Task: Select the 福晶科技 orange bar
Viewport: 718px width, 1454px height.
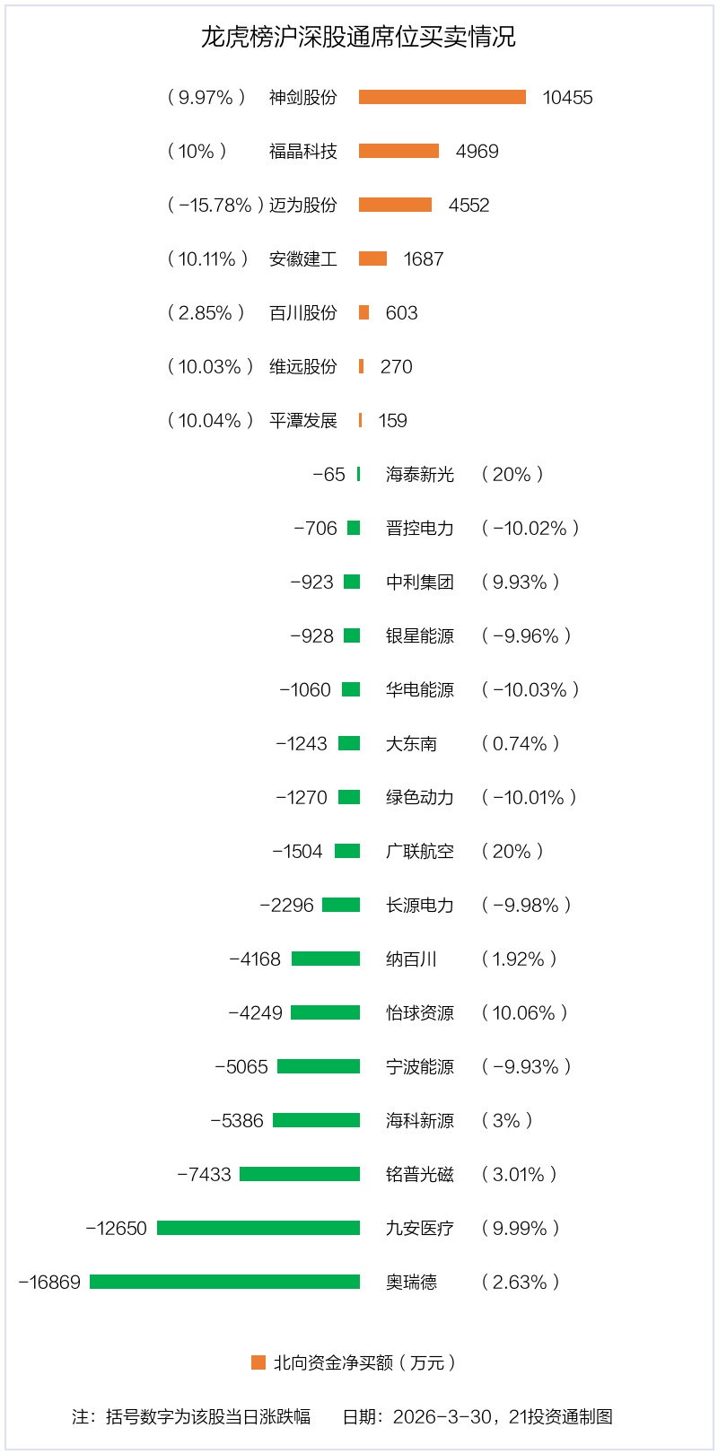Action: click(398, 151)
